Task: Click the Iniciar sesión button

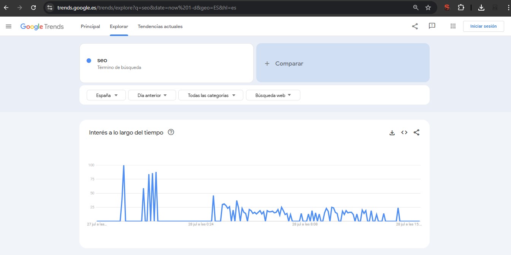Action: pyautogui.click(x=483, y=27)
